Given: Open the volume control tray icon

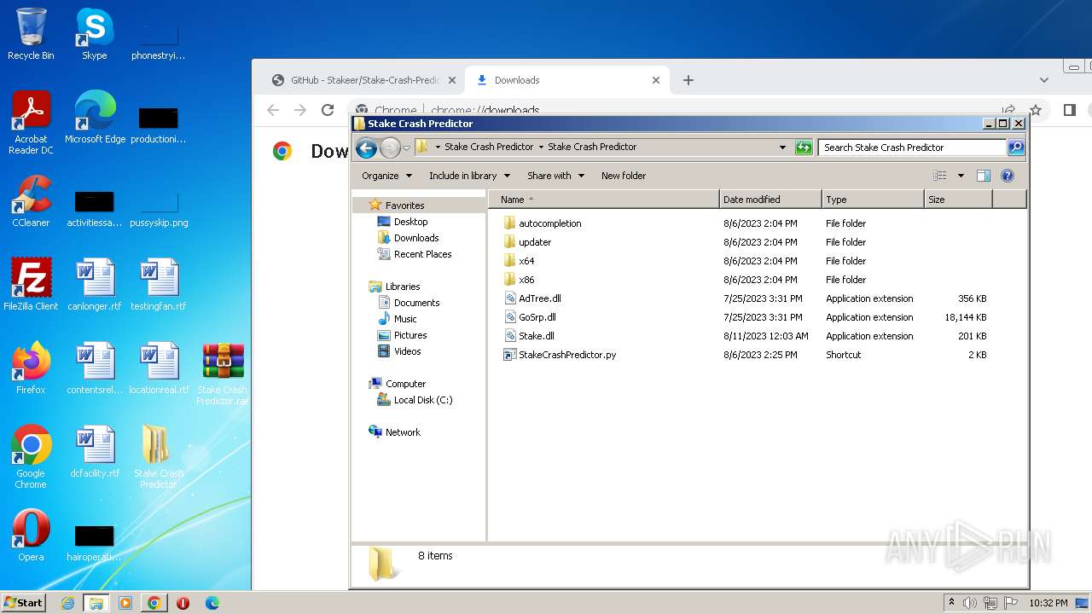Looking at the screenshot, I should click(x=970, y=603).
